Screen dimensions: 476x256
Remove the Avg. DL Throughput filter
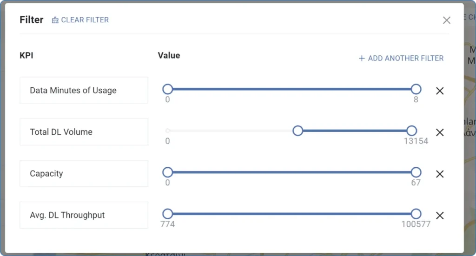(440, 216)
